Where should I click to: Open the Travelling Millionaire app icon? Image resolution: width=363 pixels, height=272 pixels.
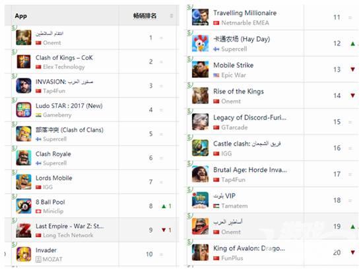(200, 17)
